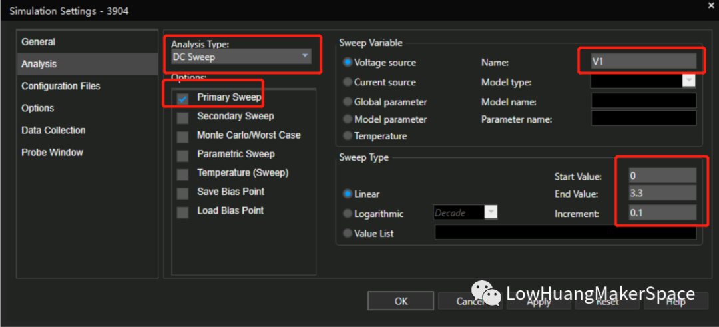Enable the Secondary Sweep checkbox
This screenshot has height=327, width=719.
pyautogui.click(x=183, y=117)
